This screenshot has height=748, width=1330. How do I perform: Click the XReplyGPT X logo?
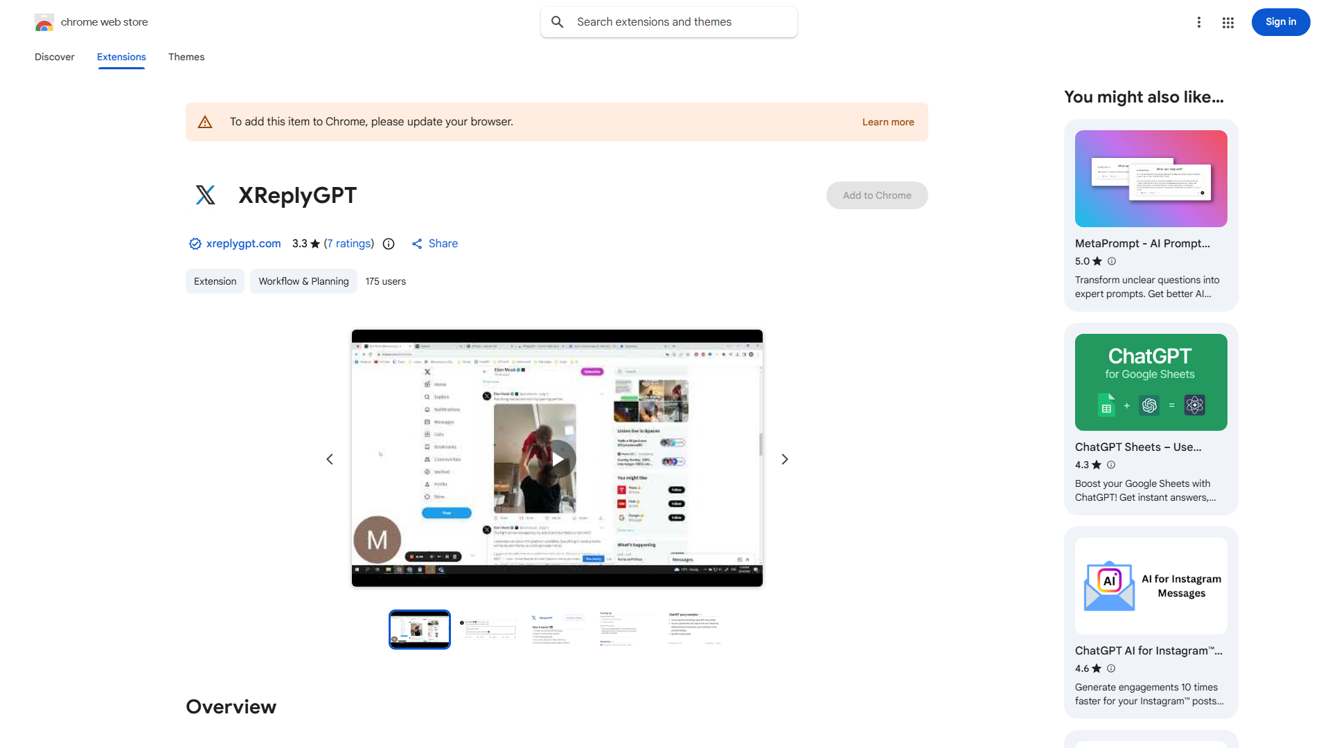[206, 195]
